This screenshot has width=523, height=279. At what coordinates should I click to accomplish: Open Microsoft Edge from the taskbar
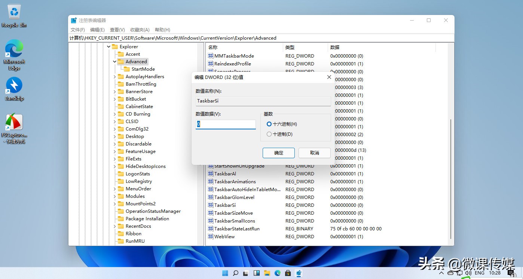(277, 273)
